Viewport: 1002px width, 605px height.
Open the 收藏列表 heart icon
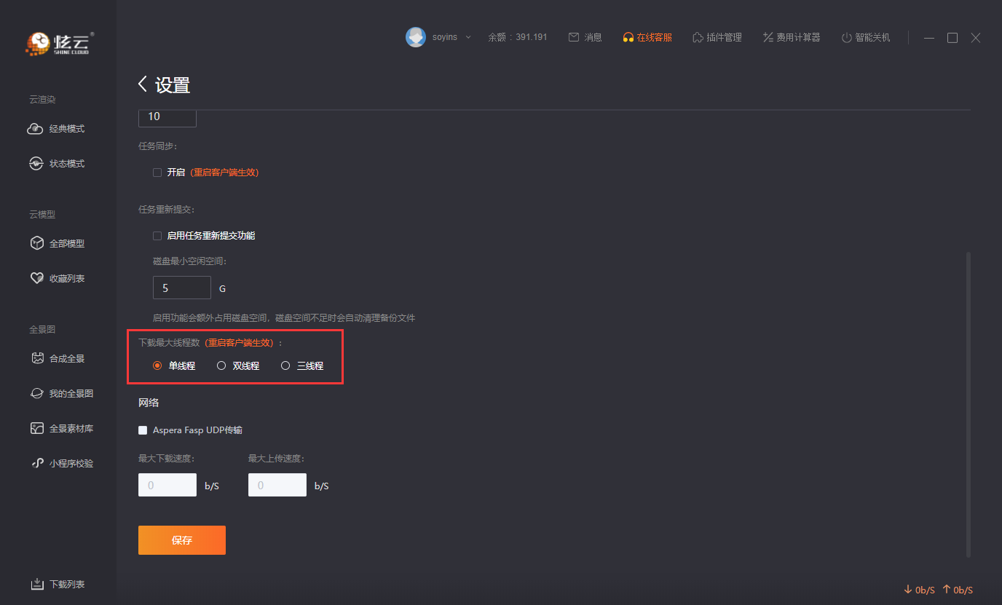point(36,278)
